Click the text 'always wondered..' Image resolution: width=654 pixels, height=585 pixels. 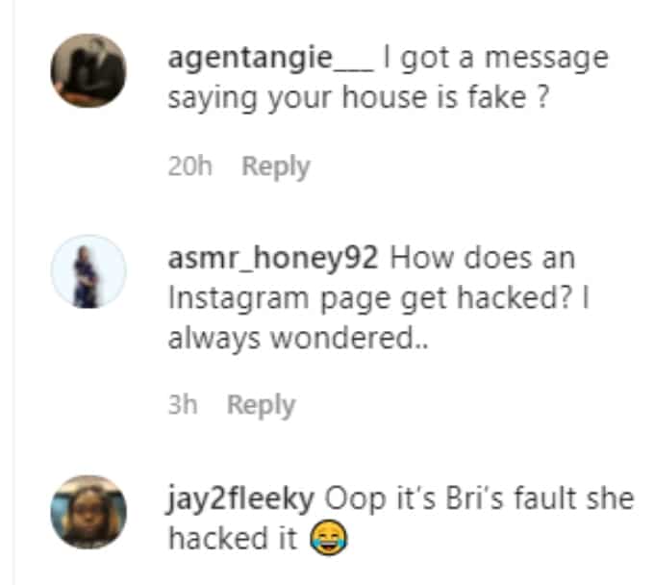click(298, 339)
